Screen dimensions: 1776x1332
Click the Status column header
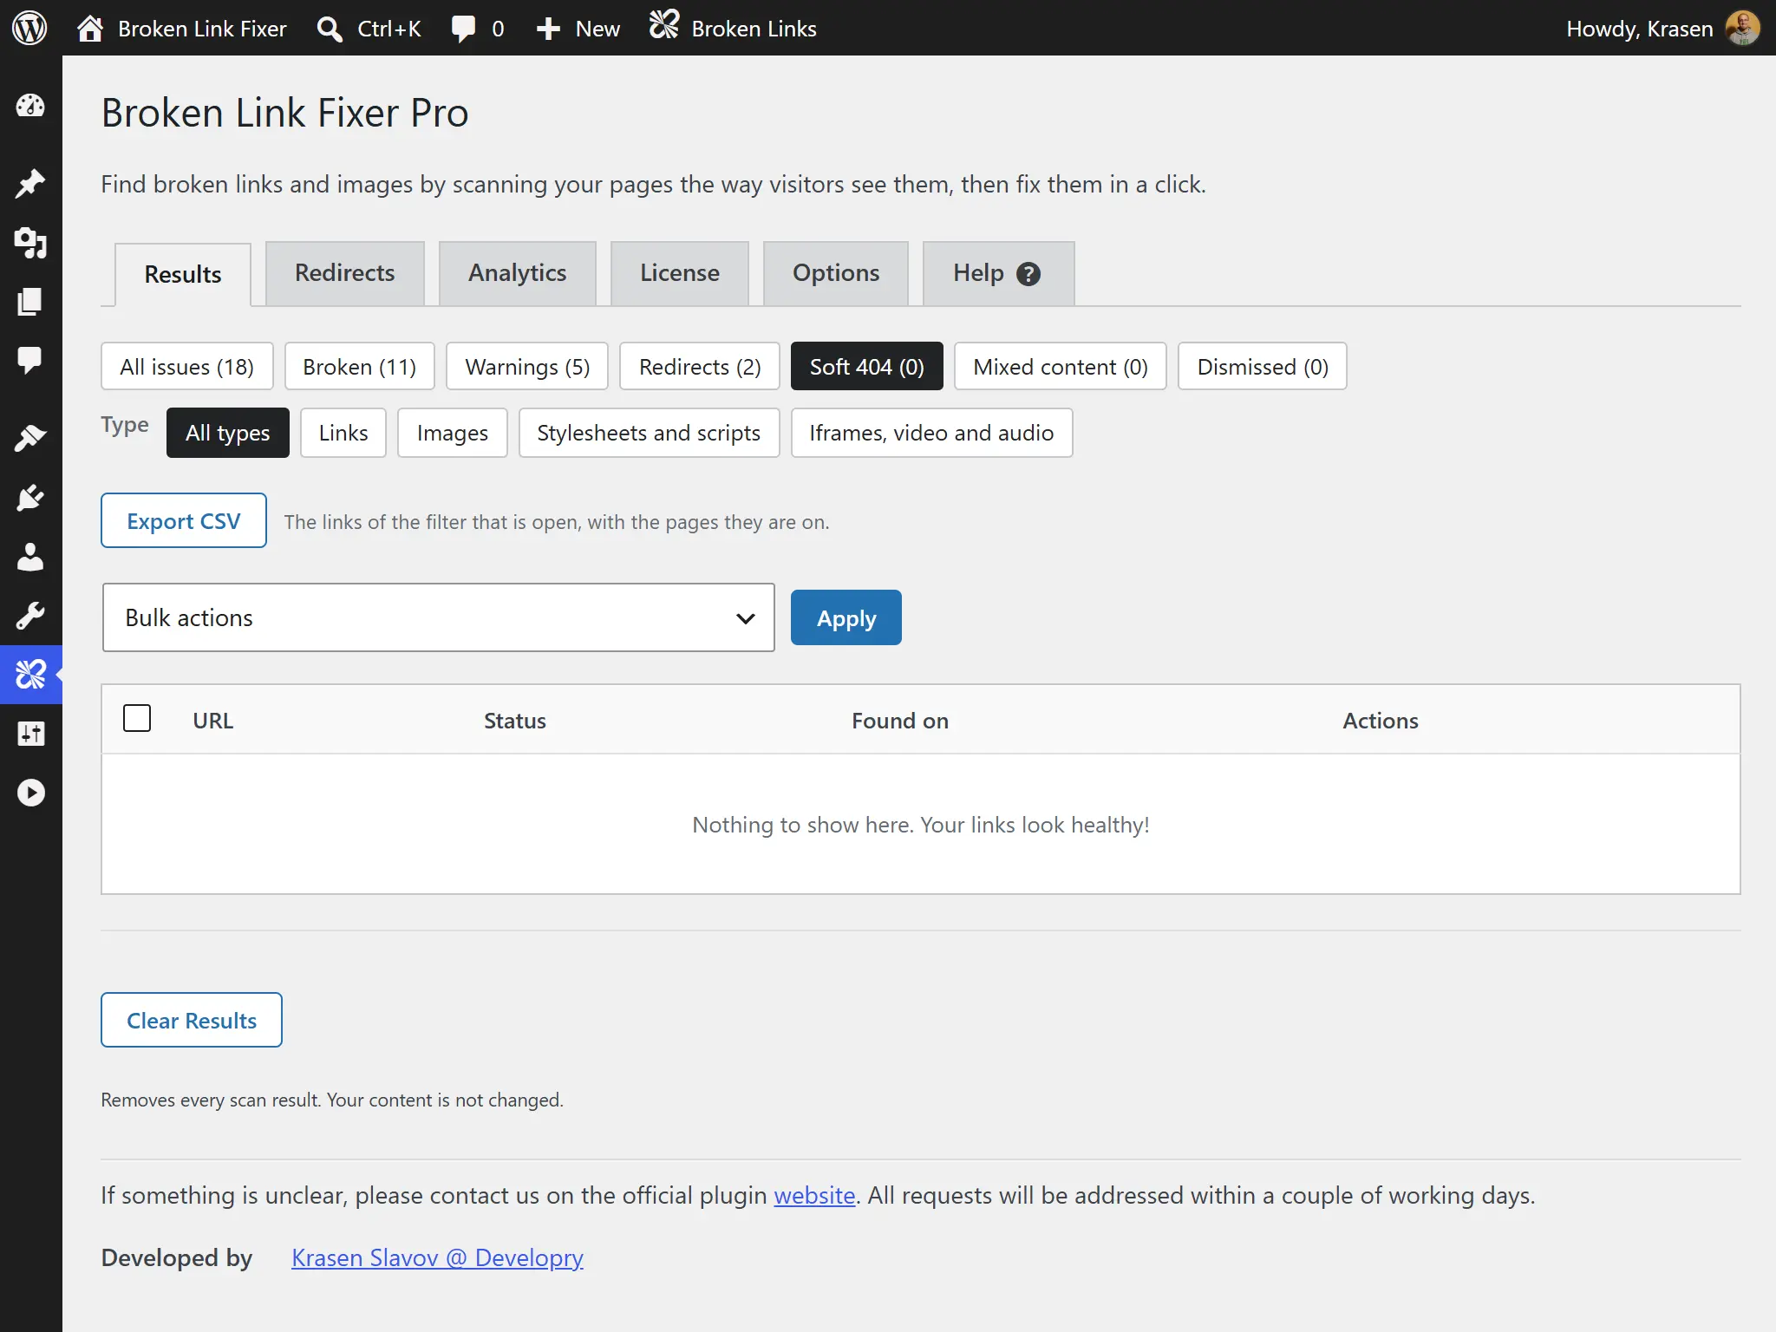[x=515, y=720]
